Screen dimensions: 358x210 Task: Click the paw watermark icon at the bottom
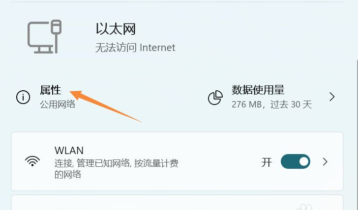coord(306,207)
